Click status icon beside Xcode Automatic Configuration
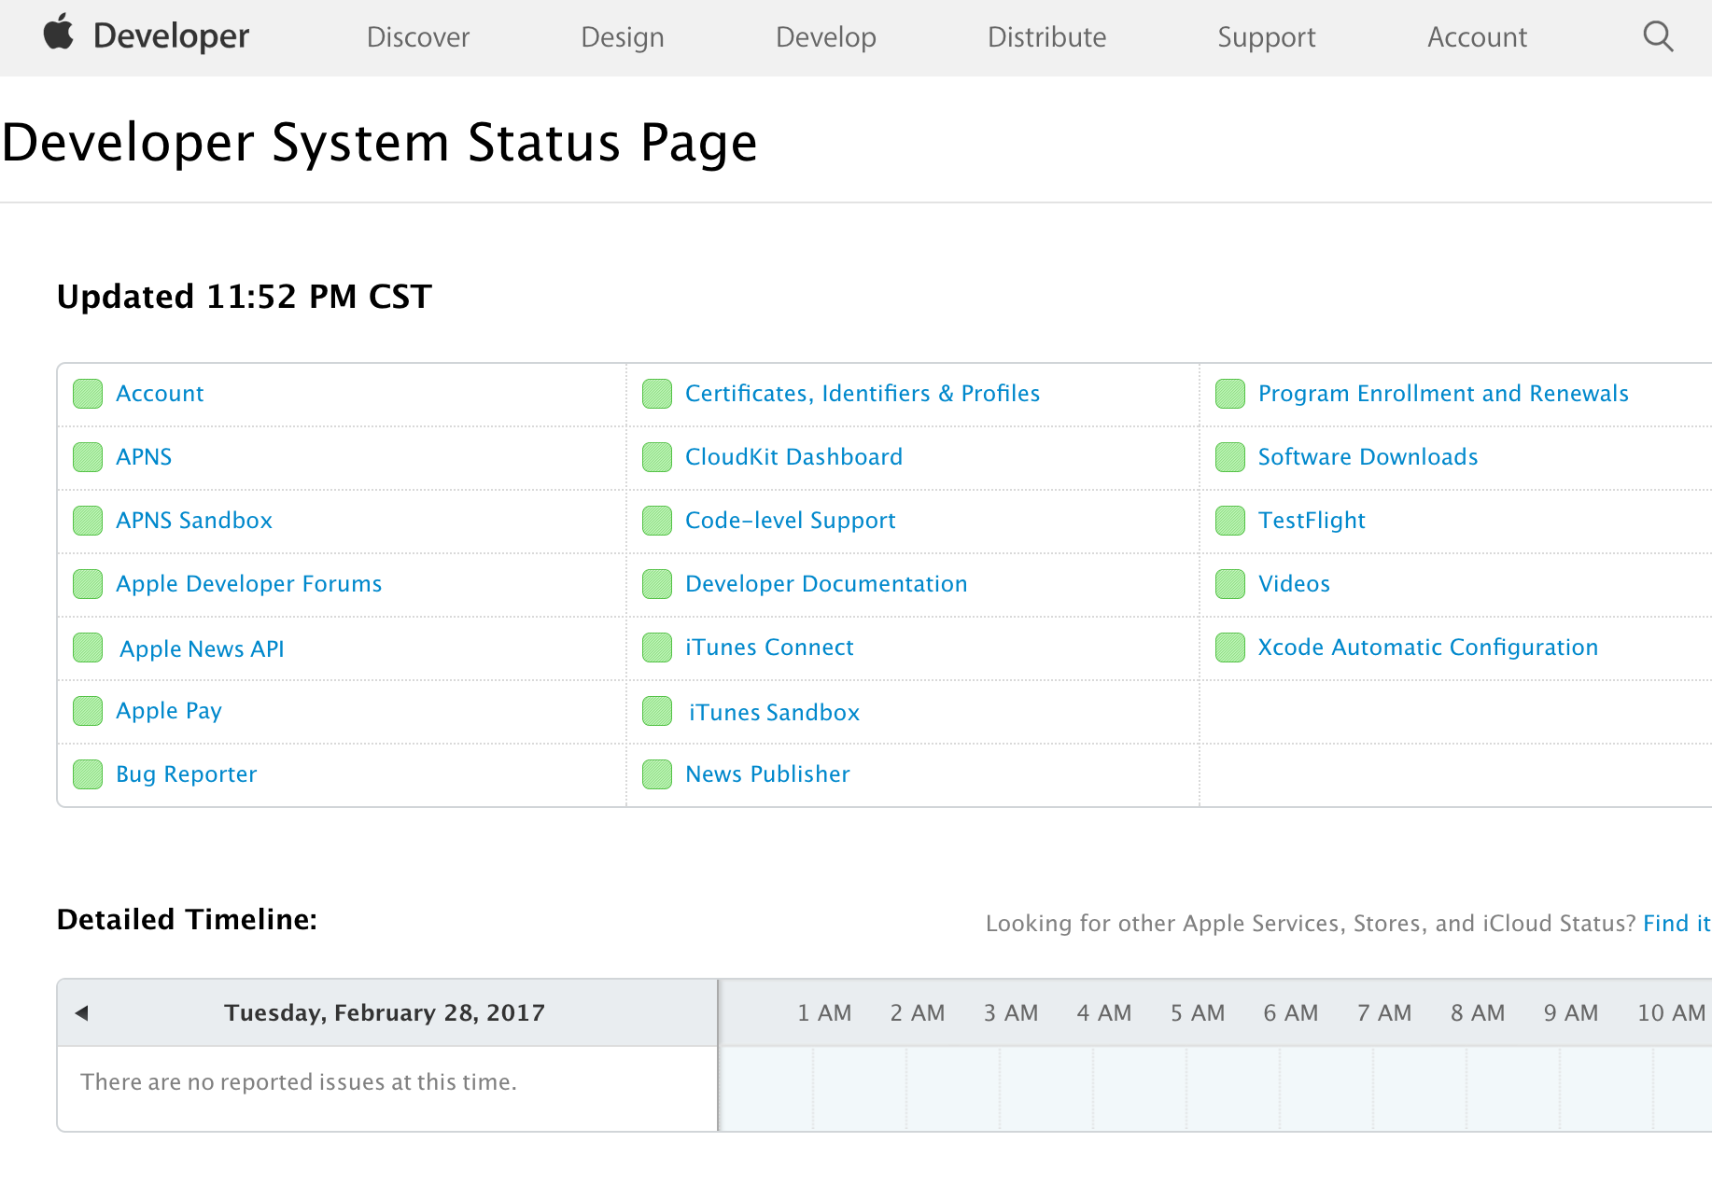This screenshot has height=1198, width=1712. click(1230, 648)
